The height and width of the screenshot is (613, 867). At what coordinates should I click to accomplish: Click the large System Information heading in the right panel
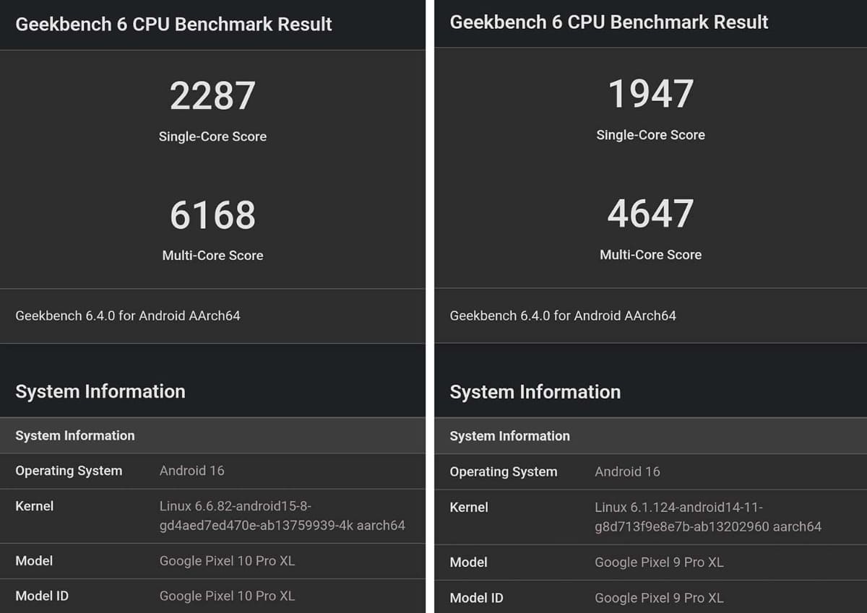535,392
